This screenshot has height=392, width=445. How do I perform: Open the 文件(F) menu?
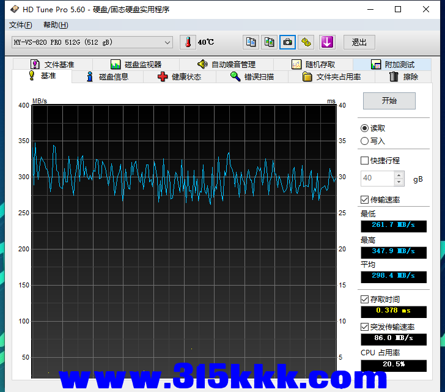coord(21,25)
